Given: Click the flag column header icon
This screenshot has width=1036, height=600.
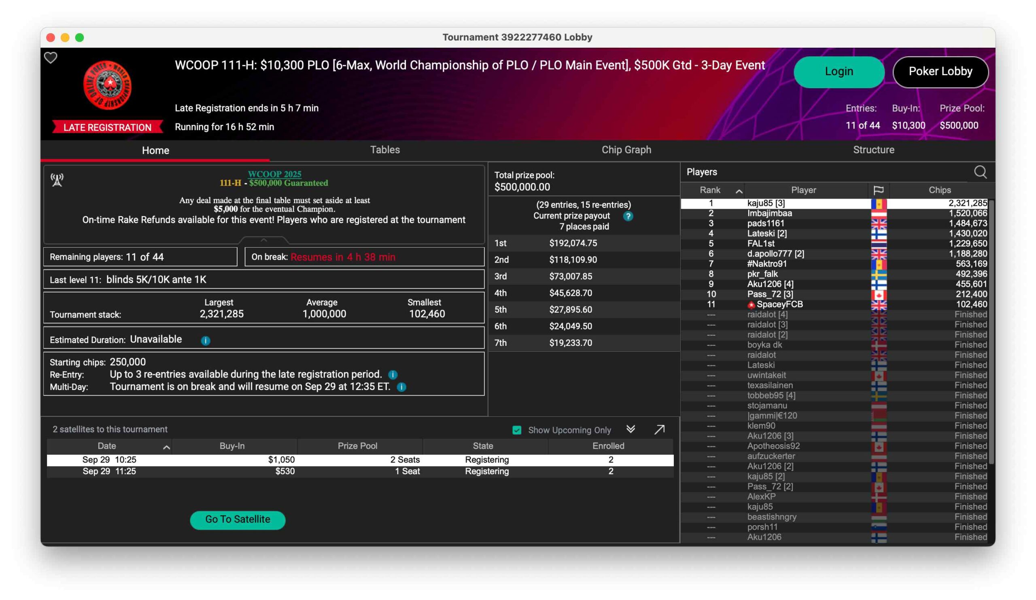Looking at the screenshot, I should coord(878,190).
